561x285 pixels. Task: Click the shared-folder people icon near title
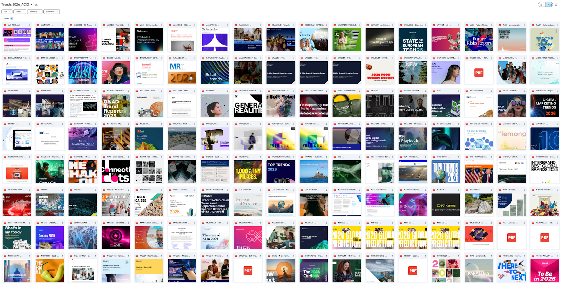click(36, 5)
